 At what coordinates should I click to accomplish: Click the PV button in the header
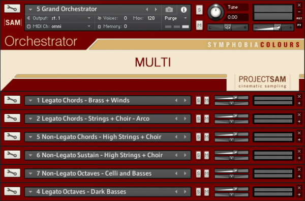point(299,25)
